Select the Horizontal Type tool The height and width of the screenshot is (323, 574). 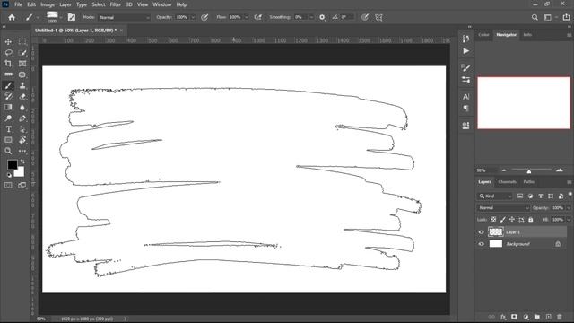[x=8, y=129]
